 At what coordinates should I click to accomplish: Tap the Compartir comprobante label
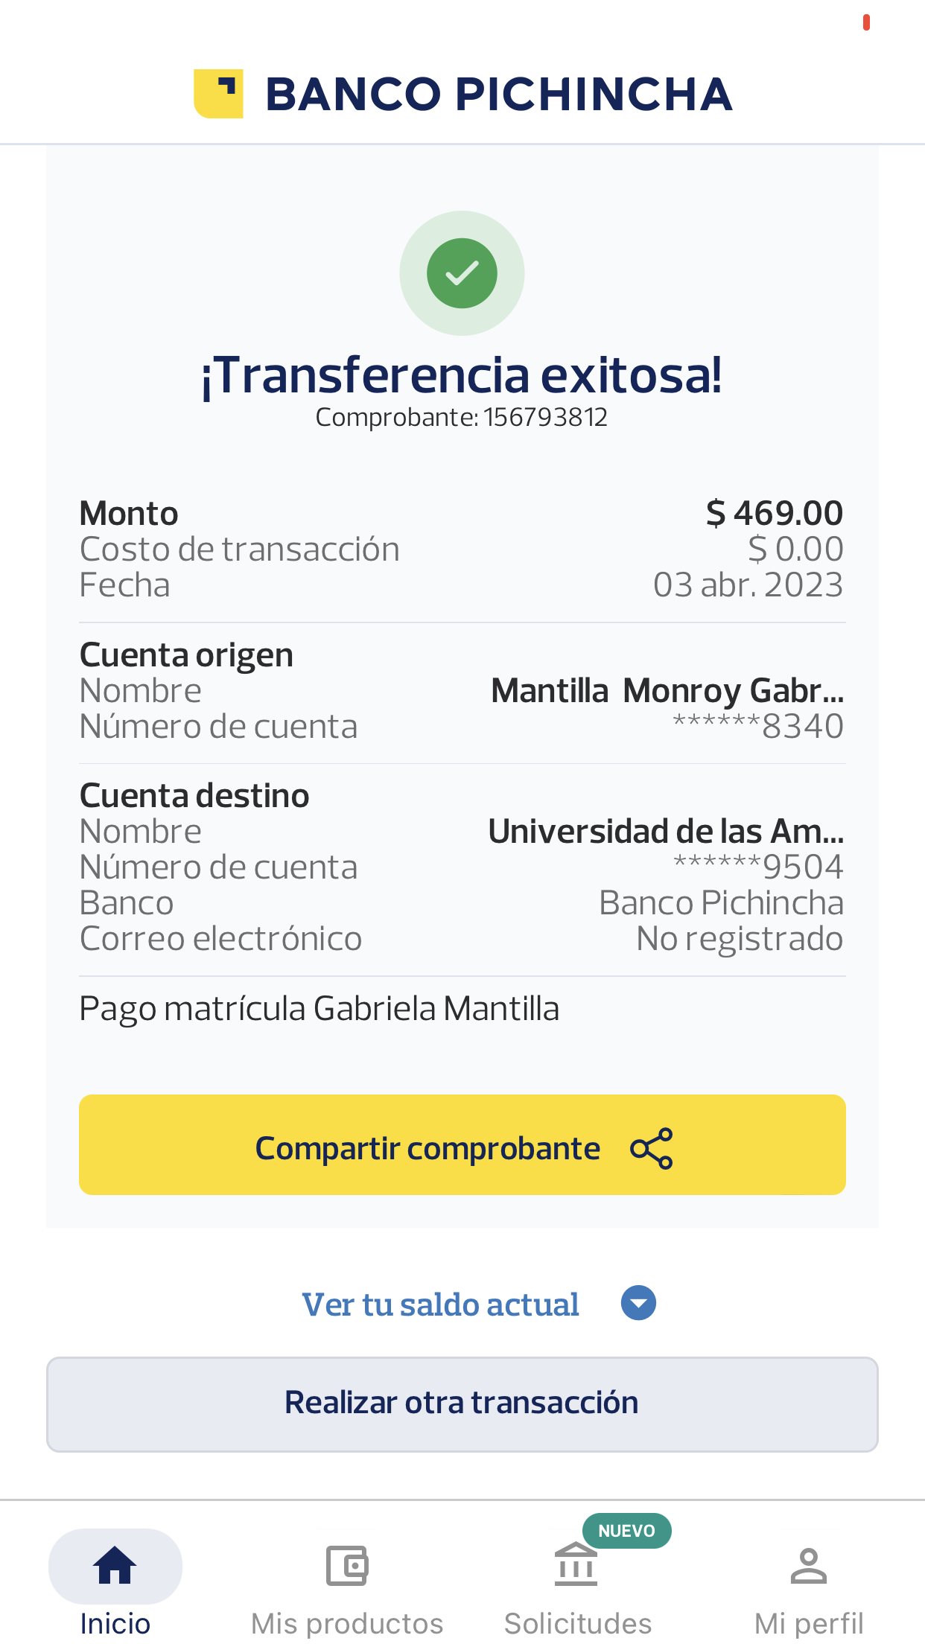[x=427, y=1148]
